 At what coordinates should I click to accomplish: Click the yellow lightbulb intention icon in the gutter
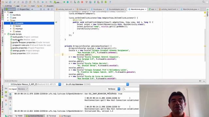(x=62, y=54)
